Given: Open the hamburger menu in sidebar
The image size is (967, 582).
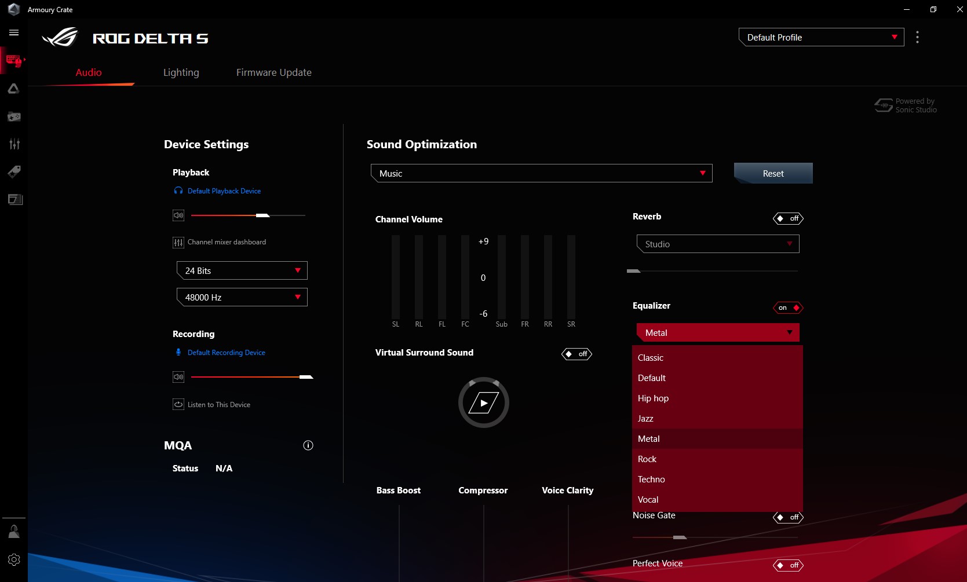Looking at the screenshot, I should tap(14, 33).
